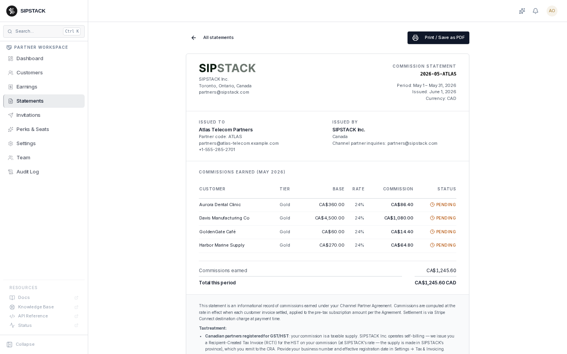This screenshot has height=354, width=567.
Task: Click the SIPSTACK logo icon in sidebar header
Action: tap(12, 11)
